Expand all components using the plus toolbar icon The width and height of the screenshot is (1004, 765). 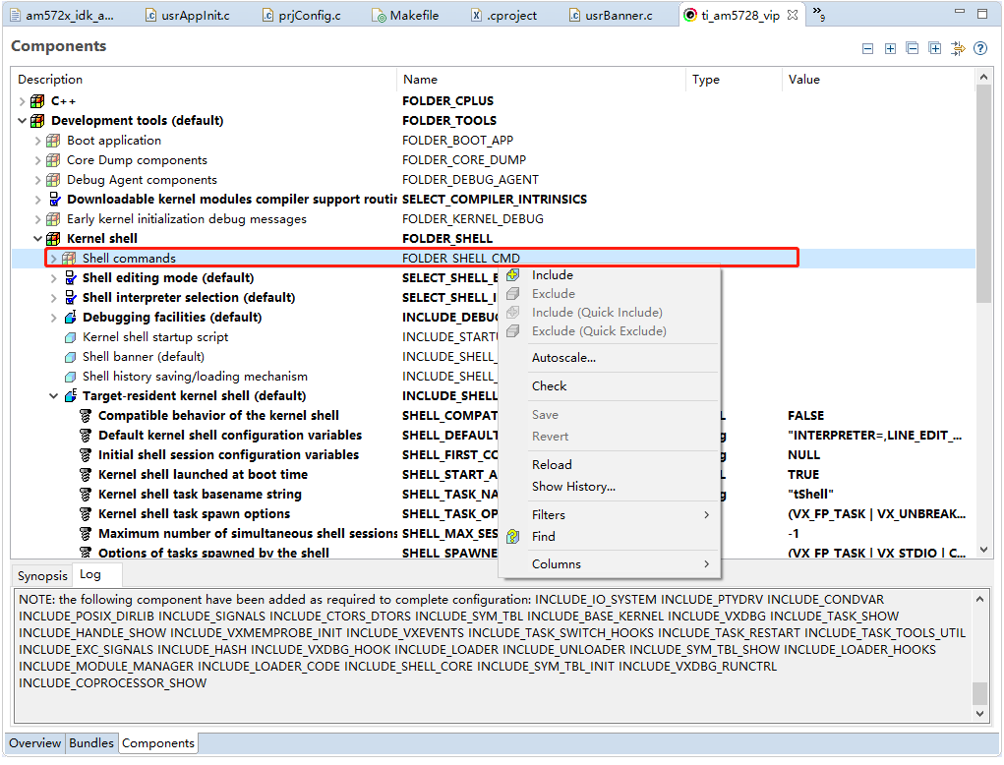tap(890, 47)
